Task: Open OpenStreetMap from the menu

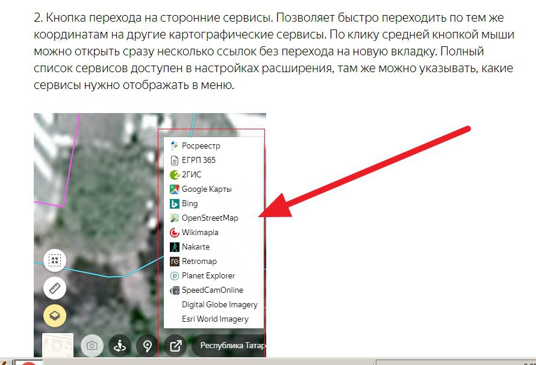Action: pos(214,218)
